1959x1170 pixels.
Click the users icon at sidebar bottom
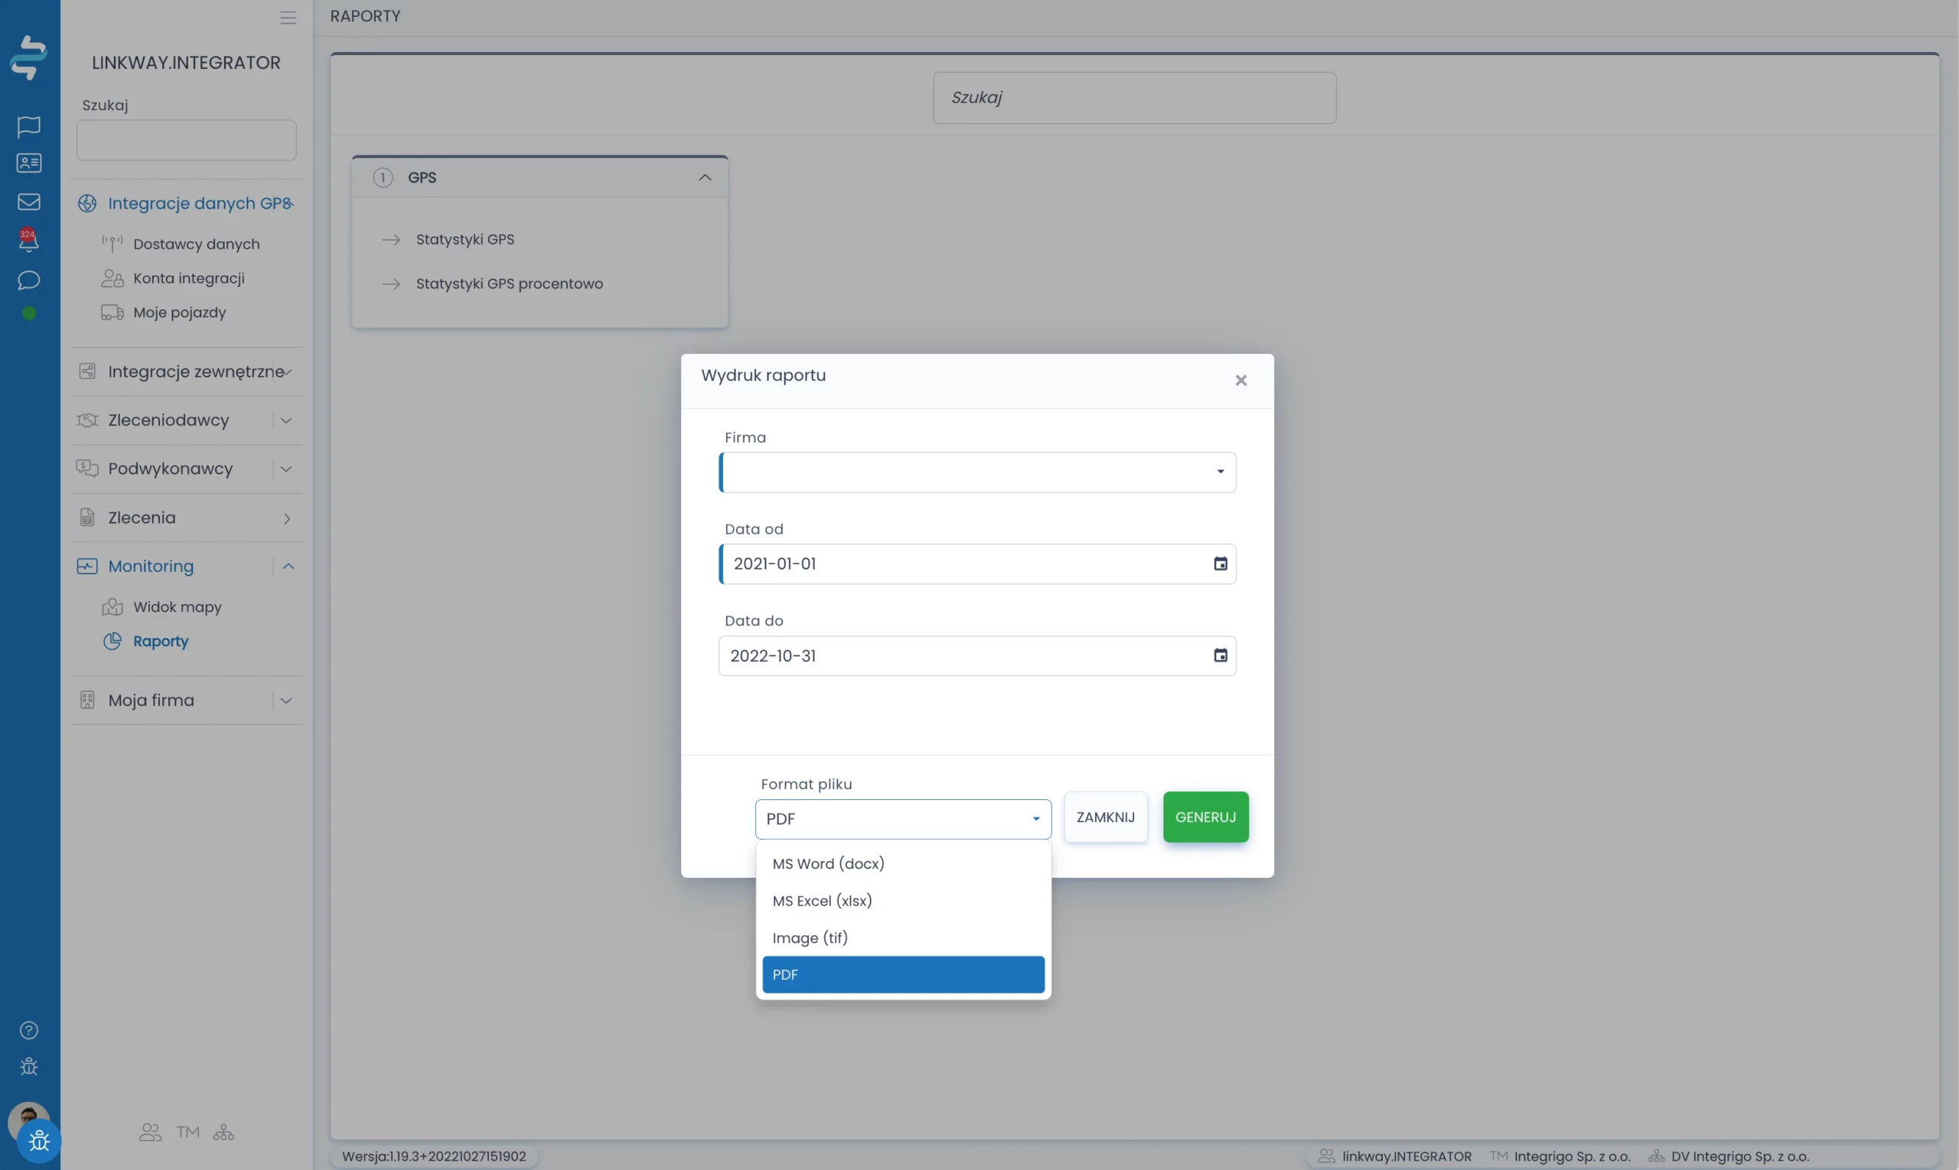tap(150, 1133)
